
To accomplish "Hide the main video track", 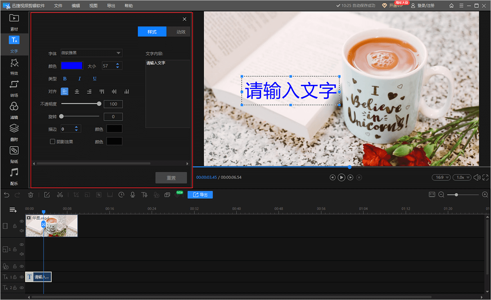I will [21, 221].
